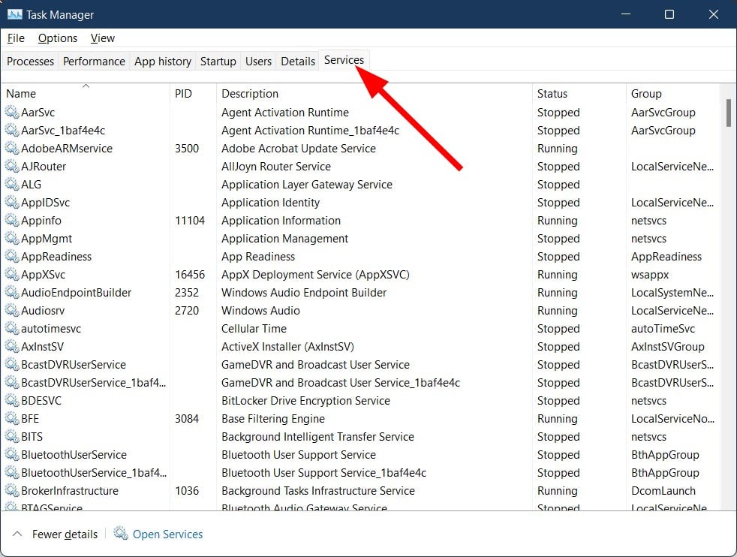Click the gear icon beside BDESVC
This screenshot has width=737, height=557.
point(12,400)
